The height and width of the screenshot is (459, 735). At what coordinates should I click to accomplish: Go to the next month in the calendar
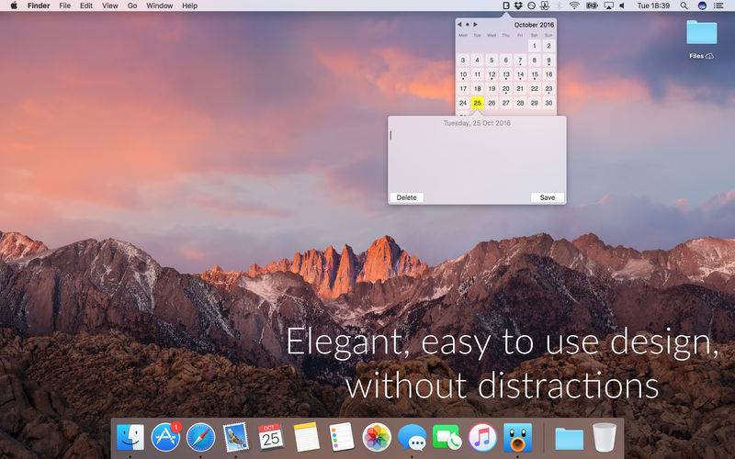[475, 24]
